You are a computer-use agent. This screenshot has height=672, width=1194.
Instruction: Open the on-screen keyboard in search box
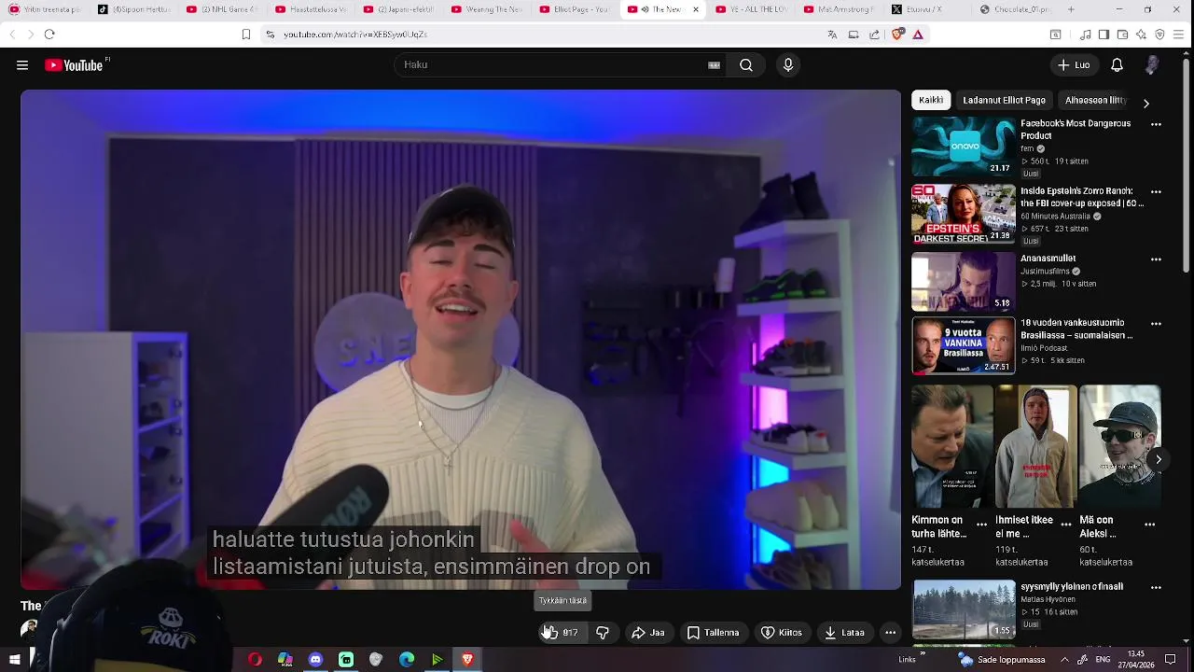coord(714,65)
